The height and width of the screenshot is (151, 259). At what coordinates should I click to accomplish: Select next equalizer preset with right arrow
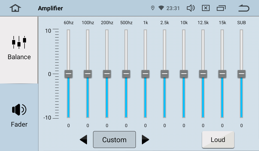point(145,140)
